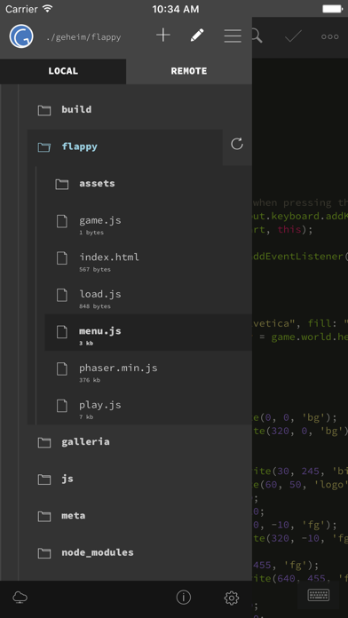Select the menu.js file
This screenshot has height=618, width=348.
[148, 332]
